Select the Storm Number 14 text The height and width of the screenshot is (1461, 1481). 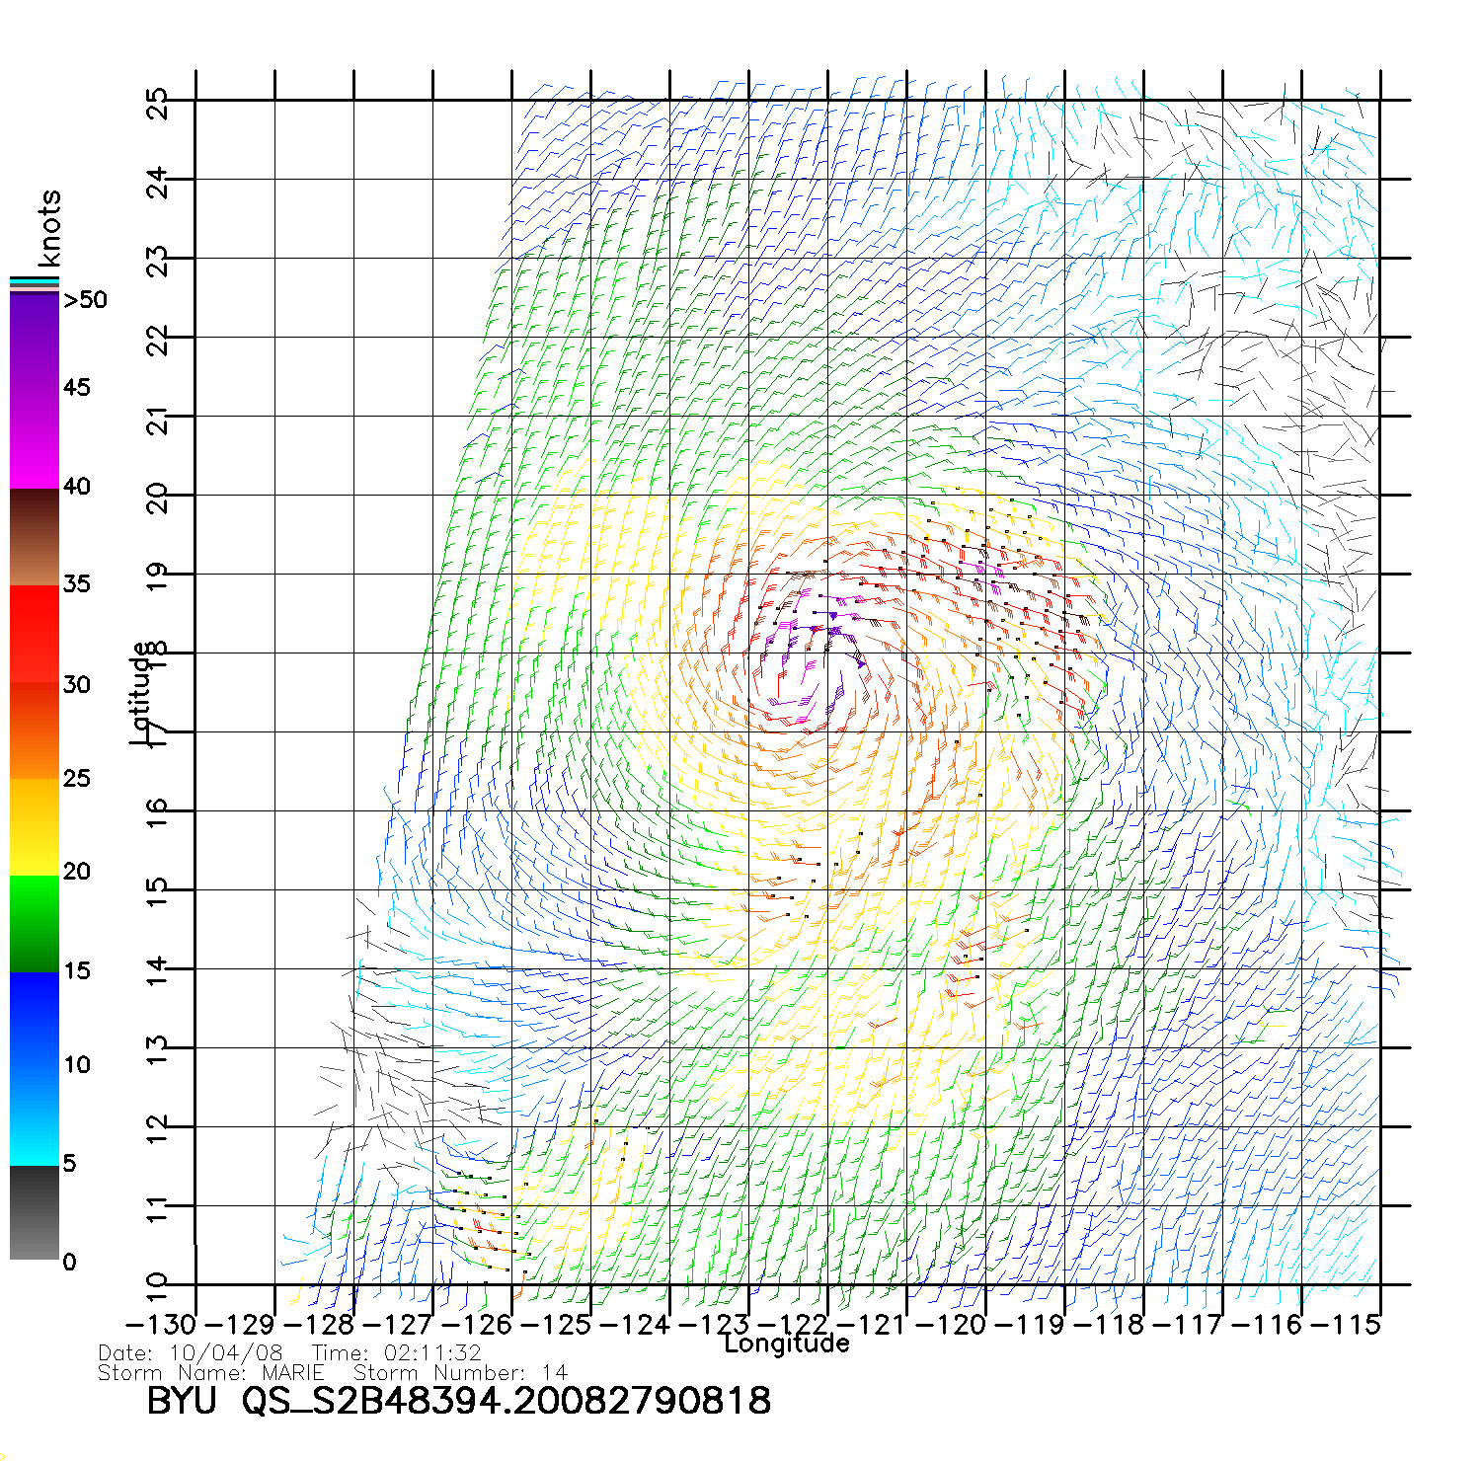460,1373
